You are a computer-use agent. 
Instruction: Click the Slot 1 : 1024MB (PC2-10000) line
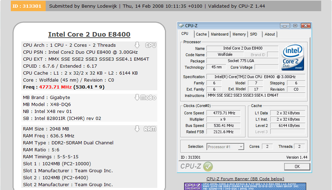[57, 164]
